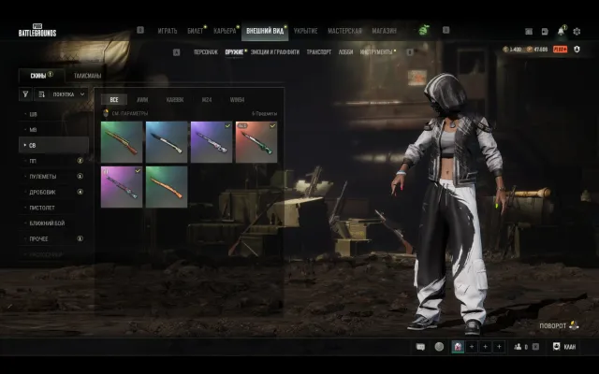
Task: Click the small X icon beside friends count
Action: pyautogui.click(x=535, y=347)
